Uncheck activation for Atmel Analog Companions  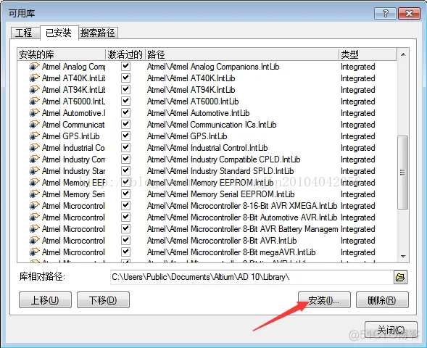[125, 66]
